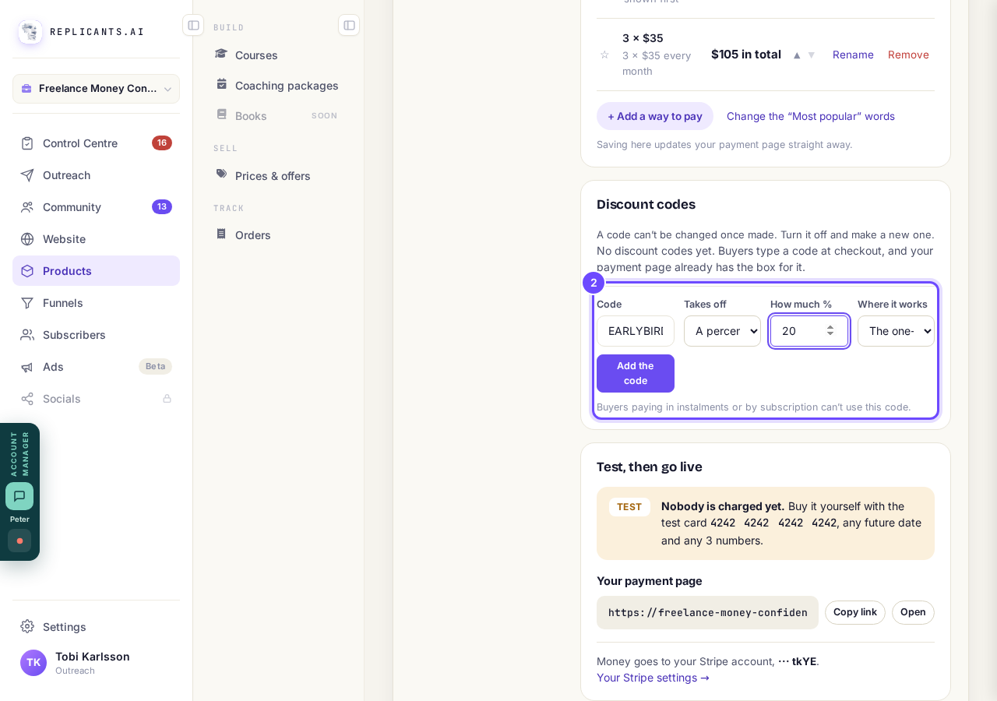Viewport: 997px width, 701px height.
Task: Collapse the main sidebar panel icon
Action: click(x=193, y=25)
